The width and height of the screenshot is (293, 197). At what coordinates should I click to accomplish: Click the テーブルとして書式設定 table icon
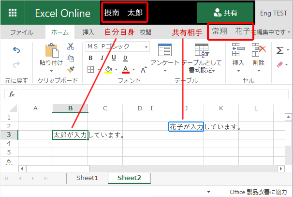202,50
